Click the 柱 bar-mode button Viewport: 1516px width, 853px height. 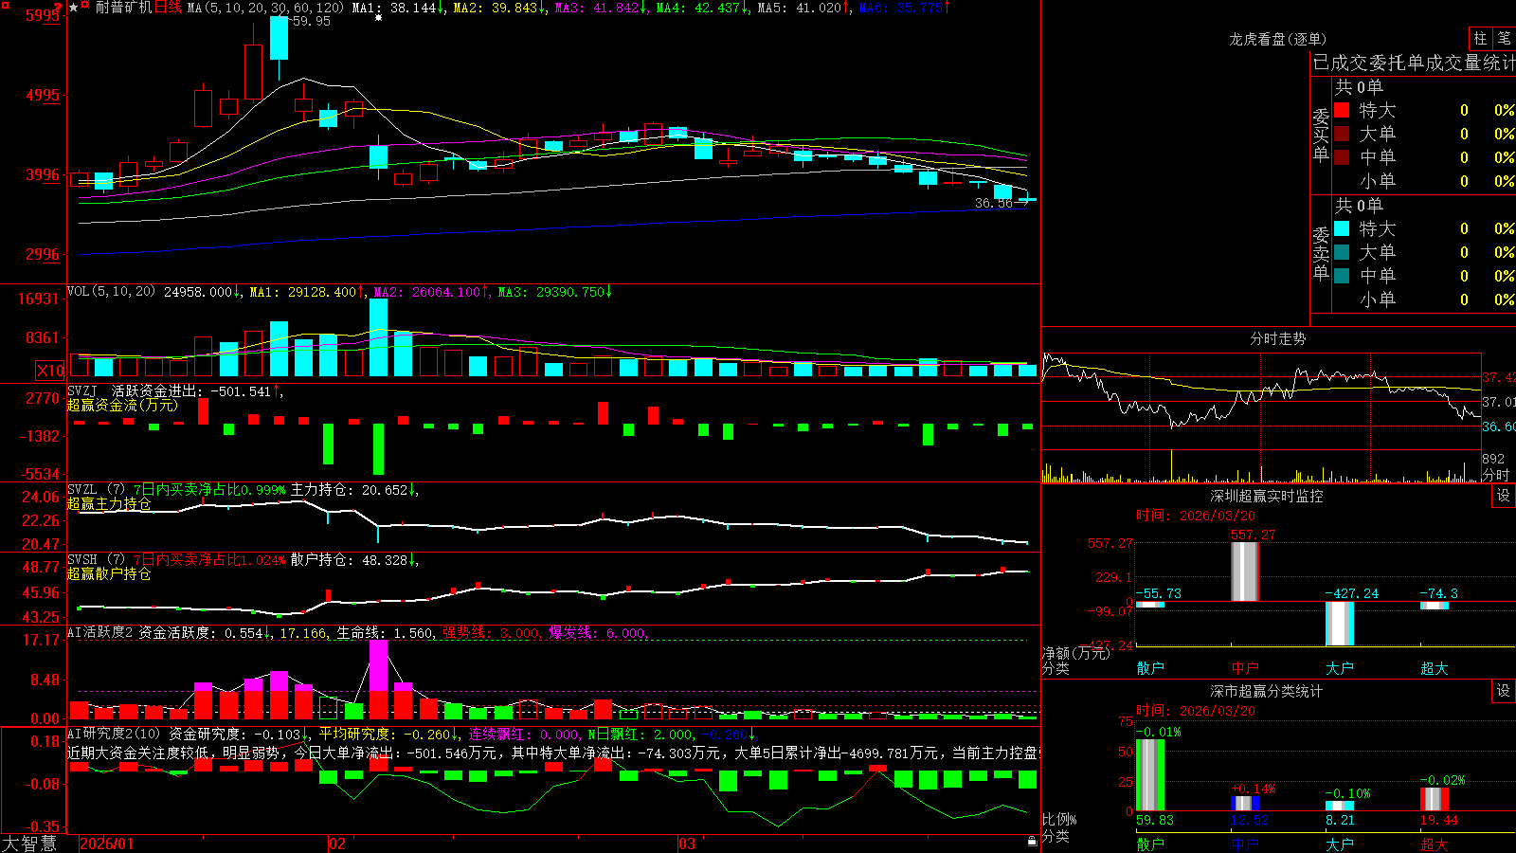coord(1480,39)
